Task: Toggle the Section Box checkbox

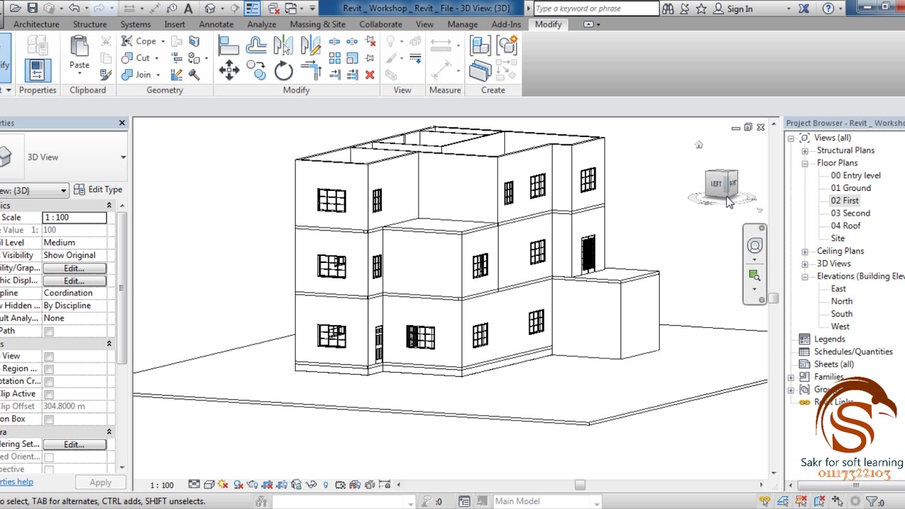Action: [49, 420]
